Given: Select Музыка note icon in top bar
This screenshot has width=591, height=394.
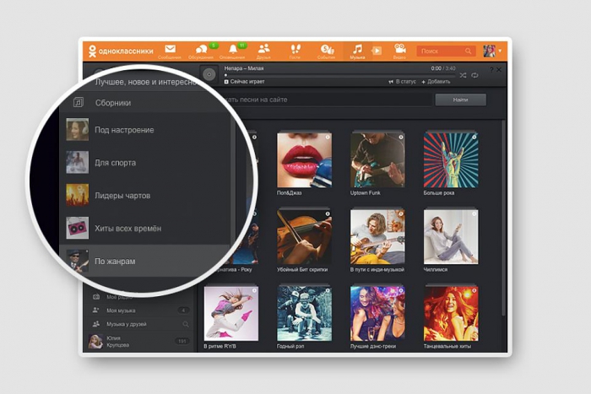Looking at the screenshot, I should coord(357,49).
